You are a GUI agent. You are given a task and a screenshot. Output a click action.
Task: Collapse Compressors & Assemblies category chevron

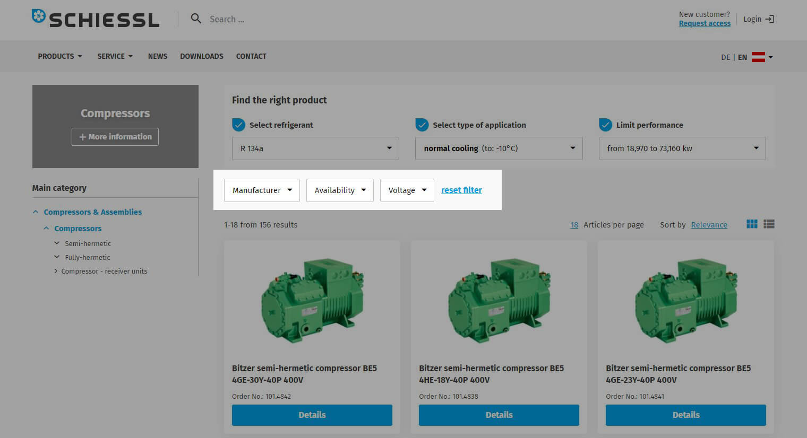36,212
